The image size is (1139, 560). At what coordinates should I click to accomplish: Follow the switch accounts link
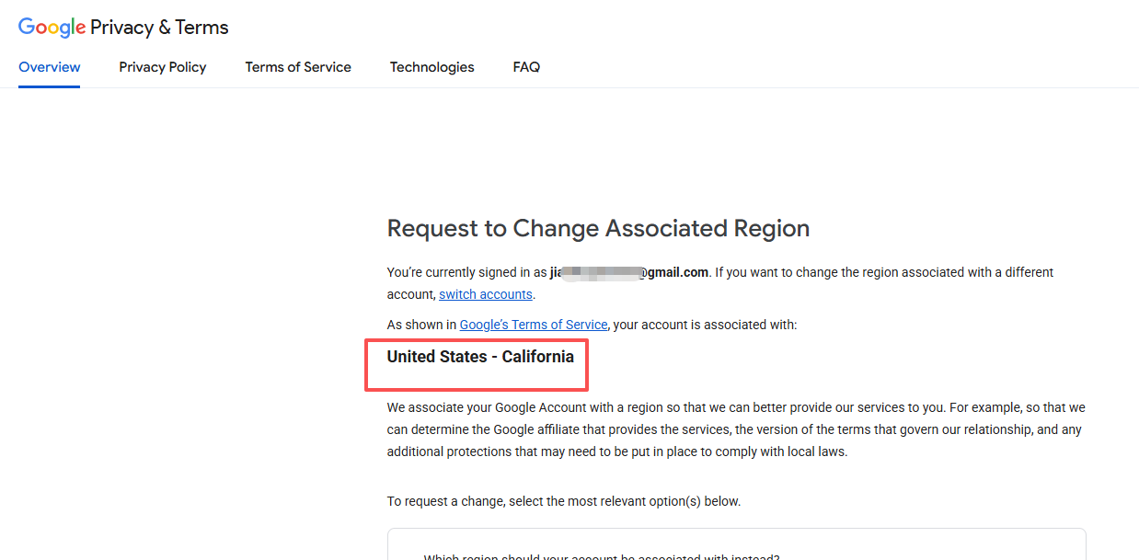pyautogui.click(x=486, y=294)
